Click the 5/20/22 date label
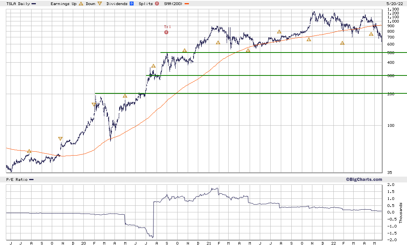This screenshot has width=407, height=247. point(395,4)
